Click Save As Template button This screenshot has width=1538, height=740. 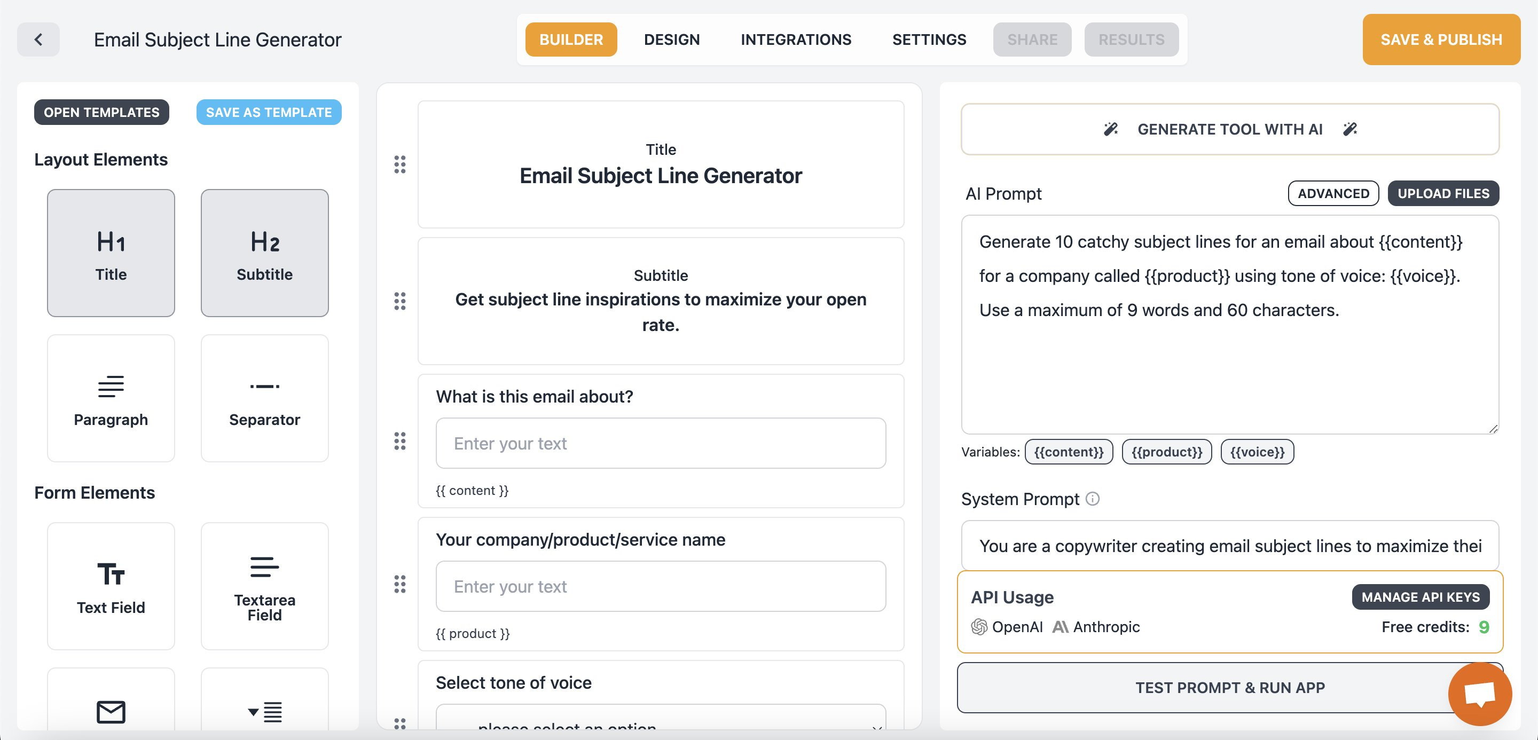click(x=269, y=112)
